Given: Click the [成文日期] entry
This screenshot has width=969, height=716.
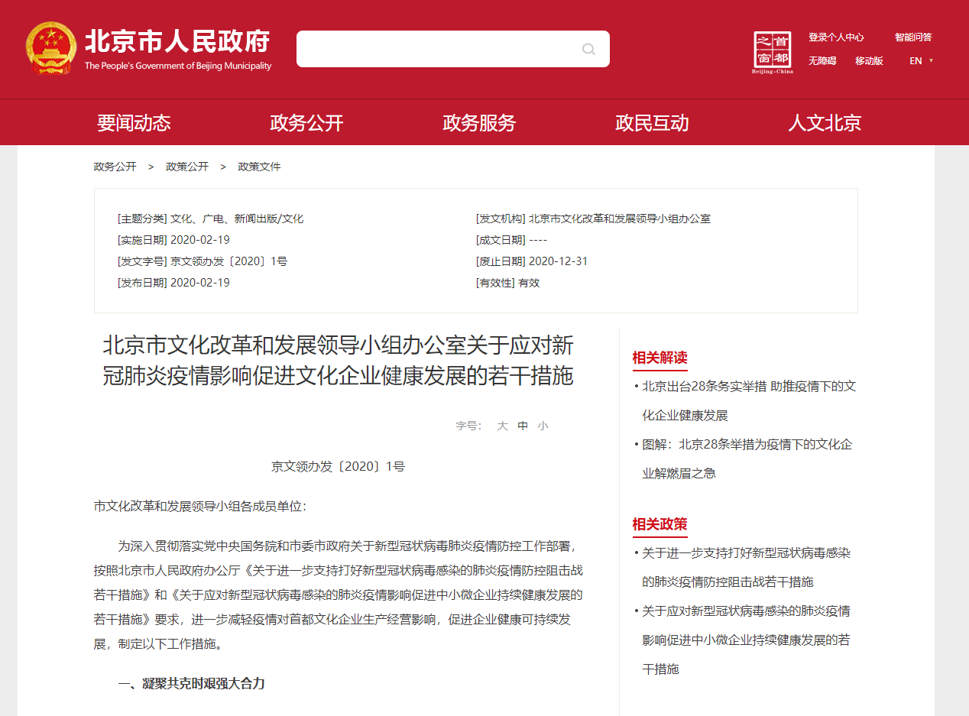Looking at the screenshot, I should point(511,240).
